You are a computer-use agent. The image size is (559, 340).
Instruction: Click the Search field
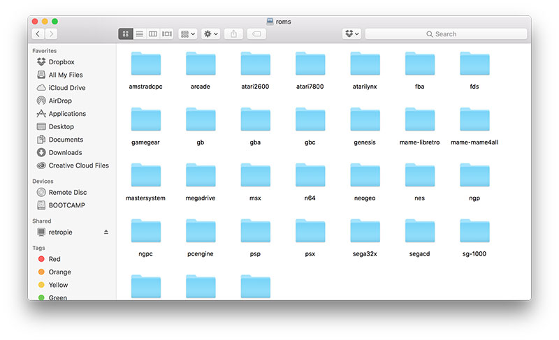coord(446,34)
